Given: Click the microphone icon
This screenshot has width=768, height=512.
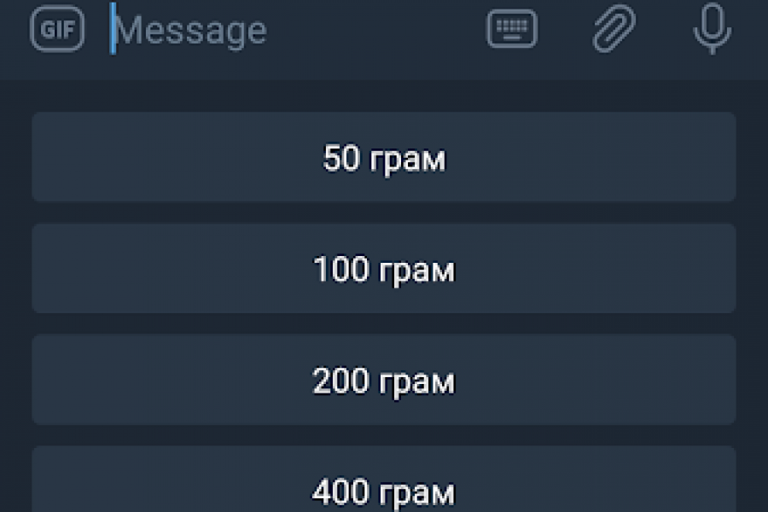Looking at the screenshot, I should pyautogui.click(x=712, y=30).
